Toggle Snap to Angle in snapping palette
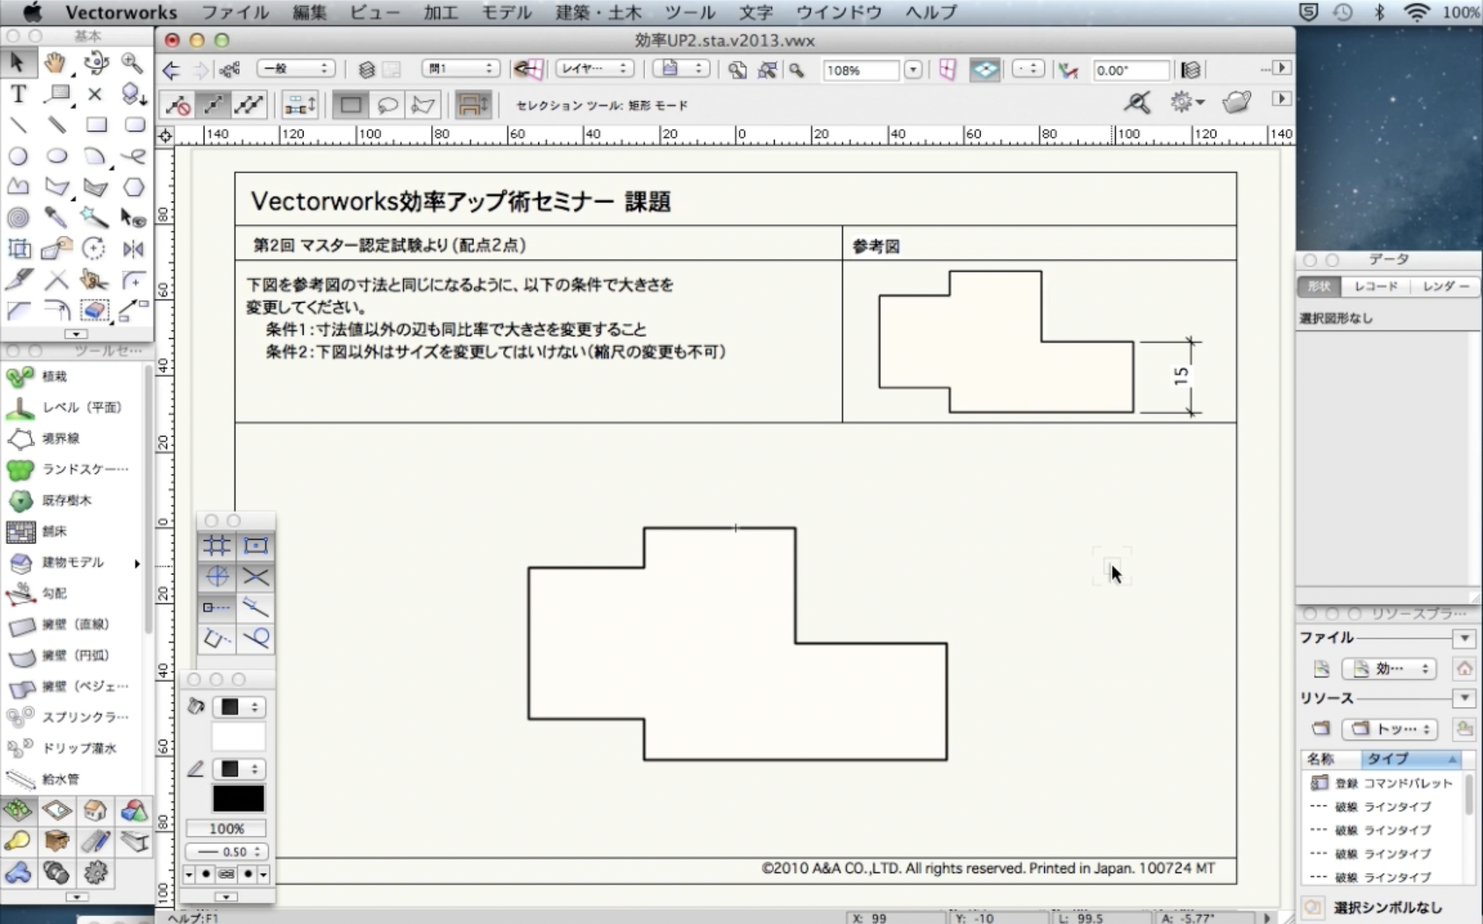1483x924 pixels. (217, 577)
